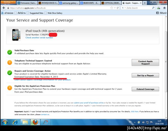Open a new tab with plus button

pos(145,3)
